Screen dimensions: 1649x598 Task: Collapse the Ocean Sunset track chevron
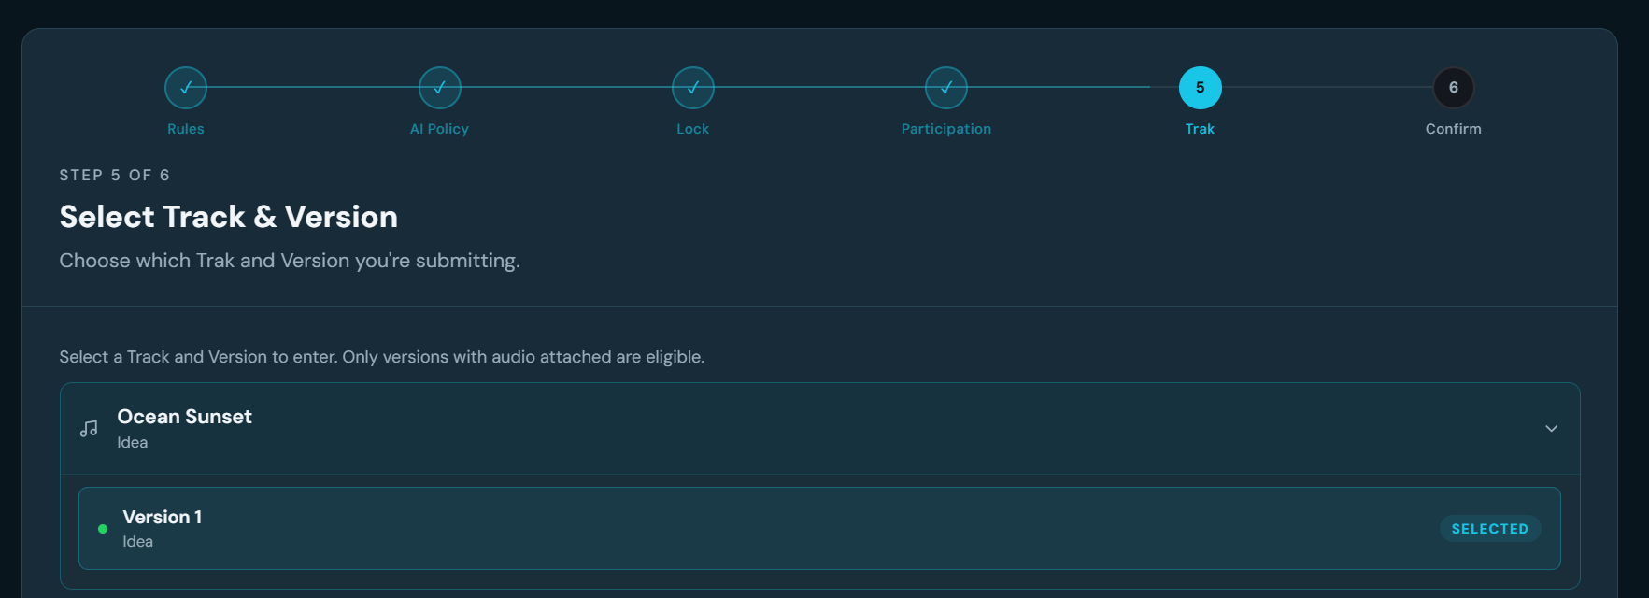tap(1551, 429)
